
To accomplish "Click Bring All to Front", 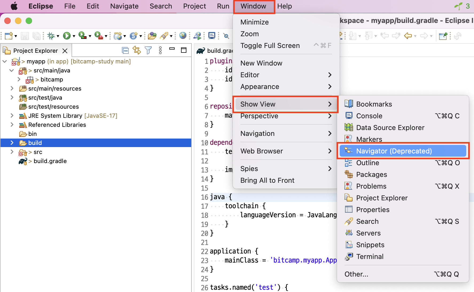I will (286, 180).
